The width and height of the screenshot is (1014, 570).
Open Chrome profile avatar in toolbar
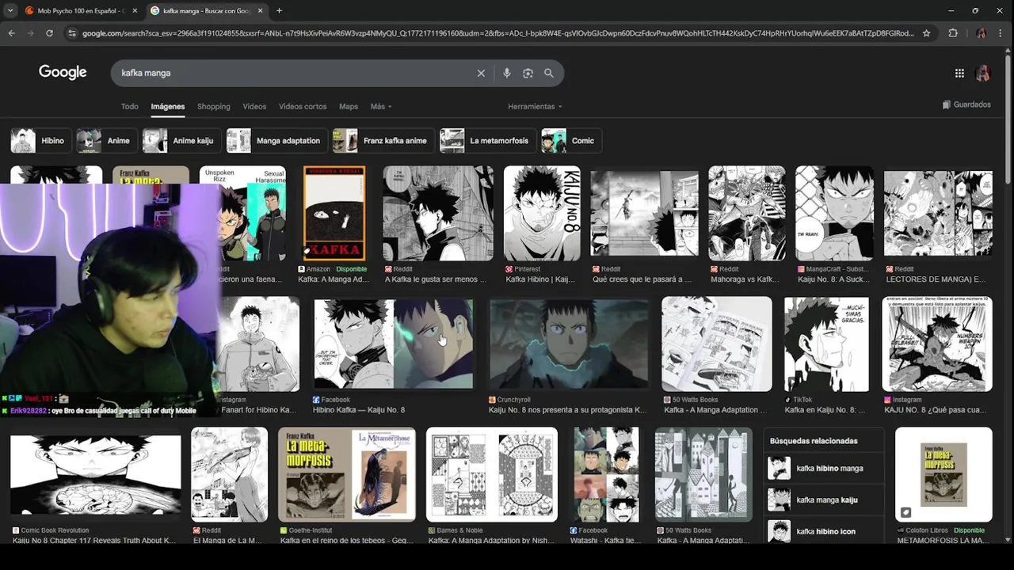tap(982, 33)
